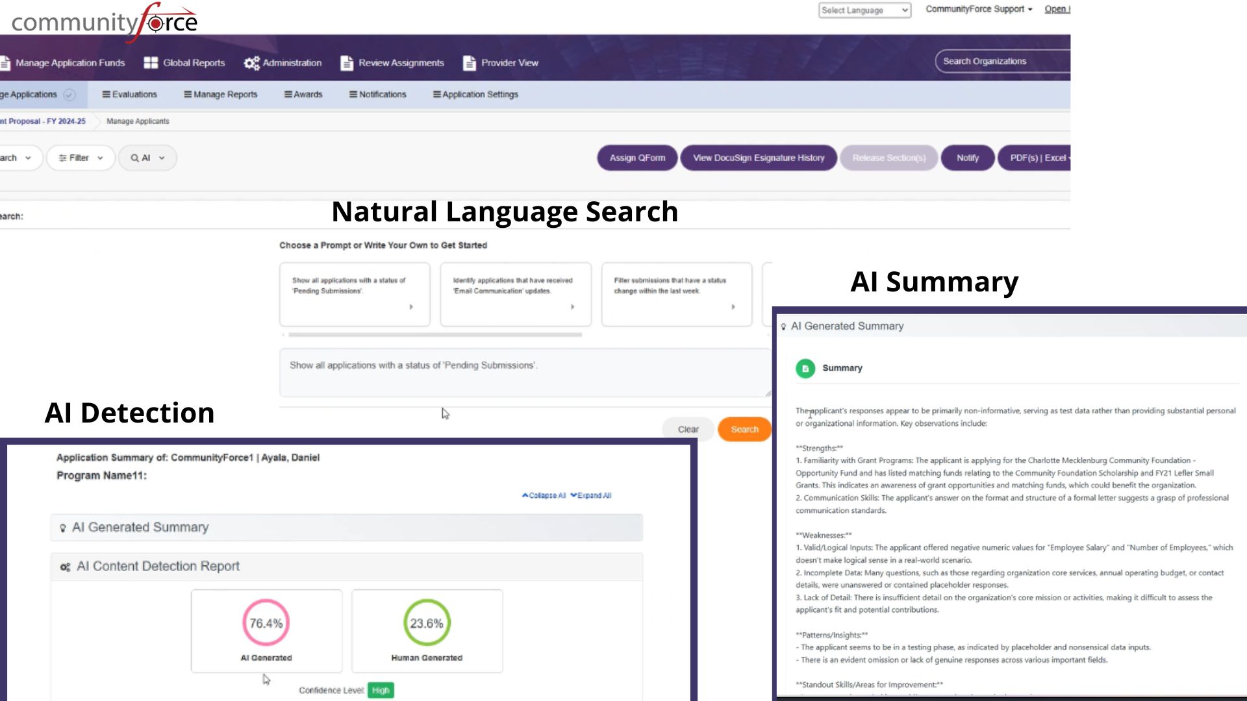1247x701 pixels.
Task: Click the AI search magnifier icon
Action: (136, 158)
